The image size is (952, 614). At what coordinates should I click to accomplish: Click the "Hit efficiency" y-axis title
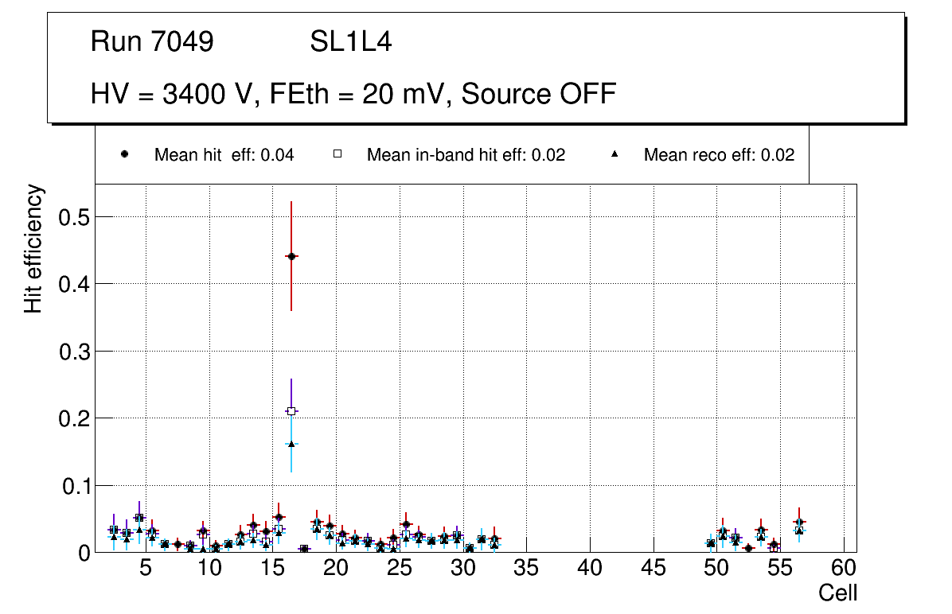(33, 248)
